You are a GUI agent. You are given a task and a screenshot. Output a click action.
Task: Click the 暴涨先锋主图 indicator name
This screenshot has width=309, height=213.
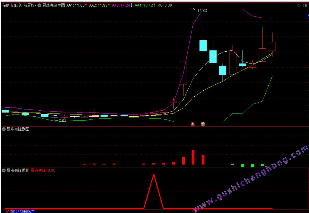click(x=54, y=5)
